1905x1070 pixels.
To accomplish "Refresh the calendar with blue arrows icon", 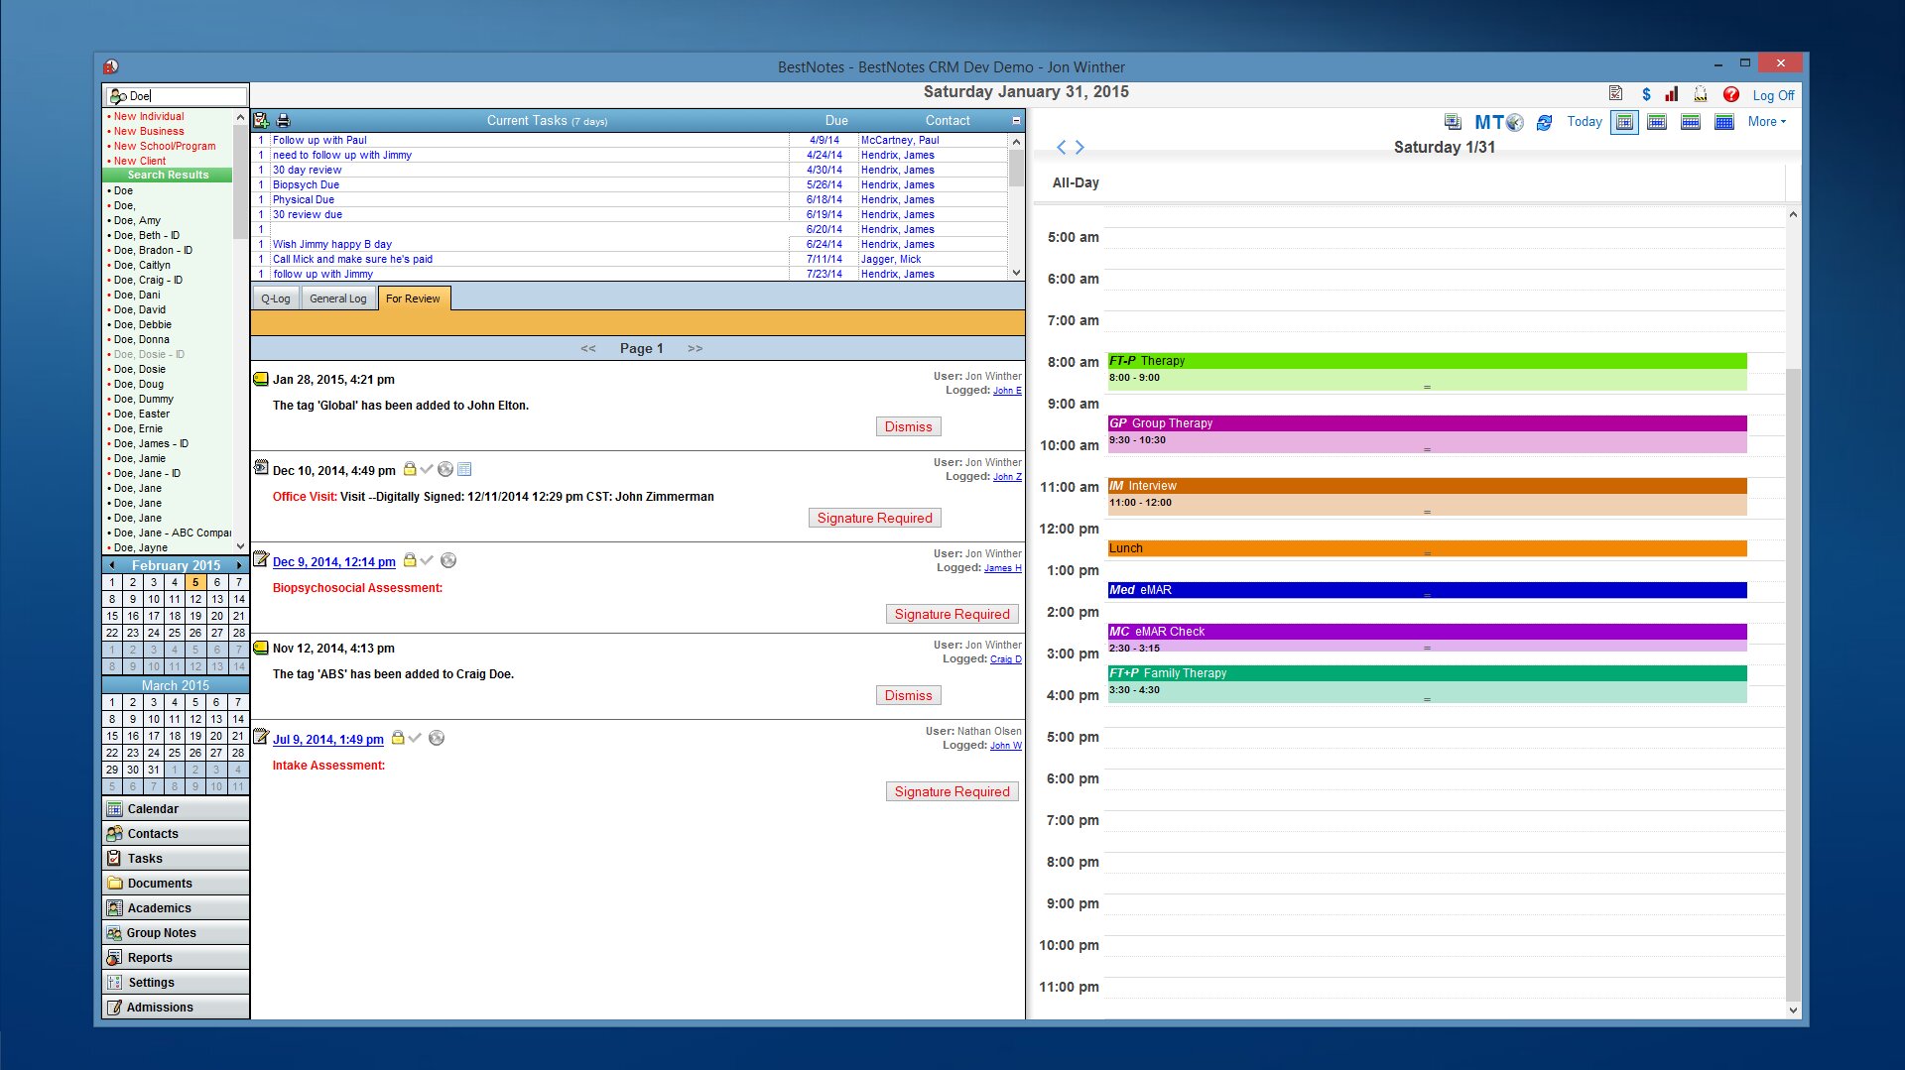I will coord(1544,123).
